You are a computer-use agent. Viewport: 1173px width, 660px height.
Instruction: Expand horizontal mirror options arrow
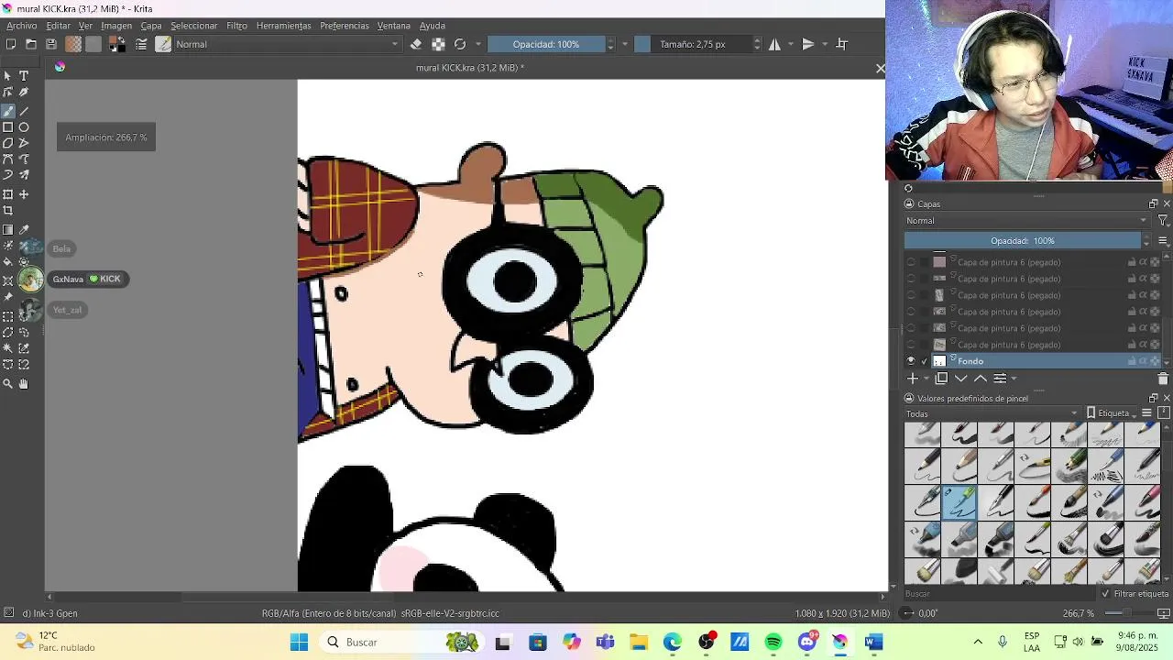pos(790,44)
